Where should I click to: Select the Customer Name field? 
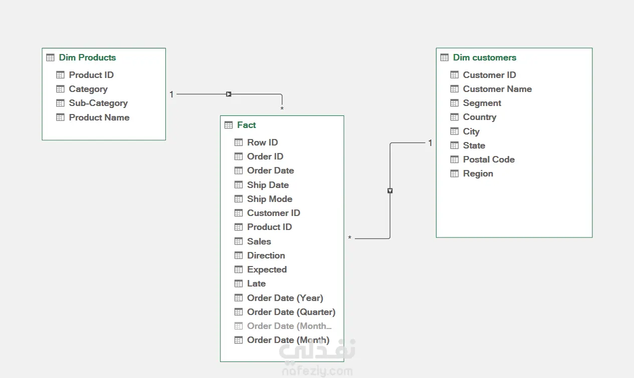497,89
